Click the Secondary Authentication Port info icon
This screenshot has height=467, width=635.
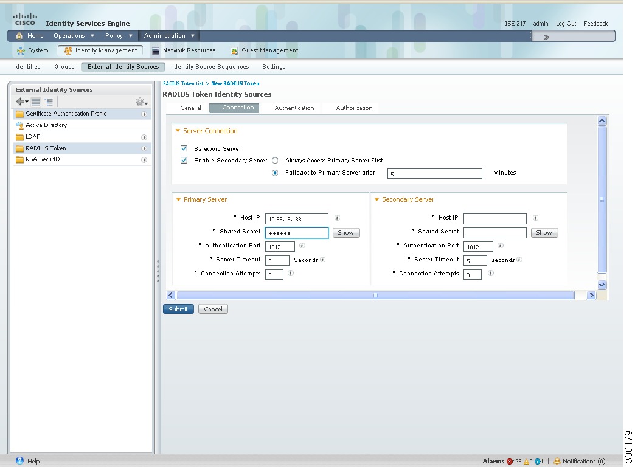point(501,246)
